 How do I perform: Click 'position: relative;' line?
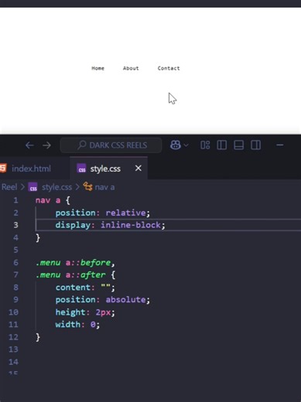point(103,213)
